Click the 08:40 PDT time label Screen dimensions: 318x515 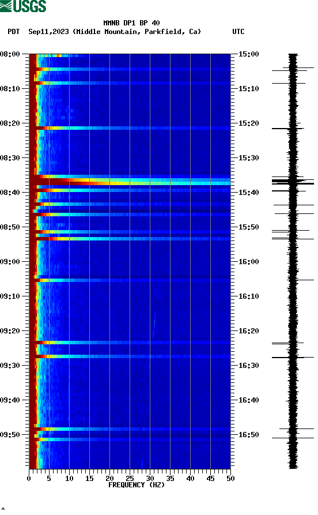pyautogui.click(x=10, y=193)
